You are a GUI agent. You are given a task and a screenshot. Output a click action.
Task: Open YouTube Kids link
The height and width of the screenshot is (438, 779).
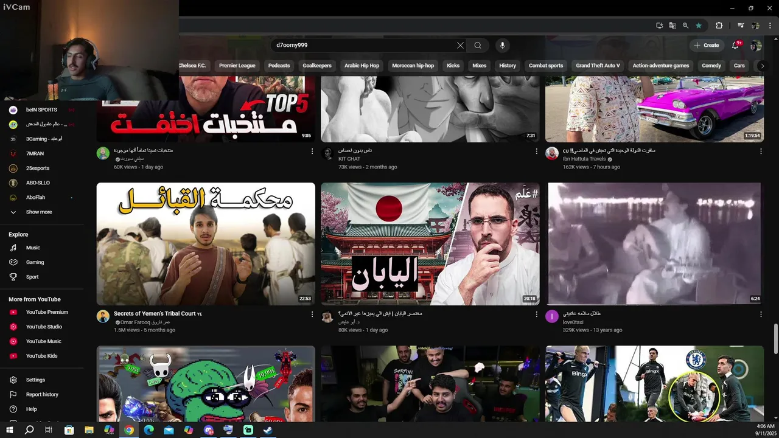click(41, 356)
